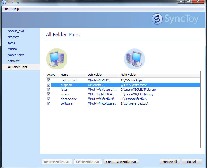The height and width of the screenshot is (168, 207).
Task: Select dropbox in the sidebar
Action: tap(14, 37)
